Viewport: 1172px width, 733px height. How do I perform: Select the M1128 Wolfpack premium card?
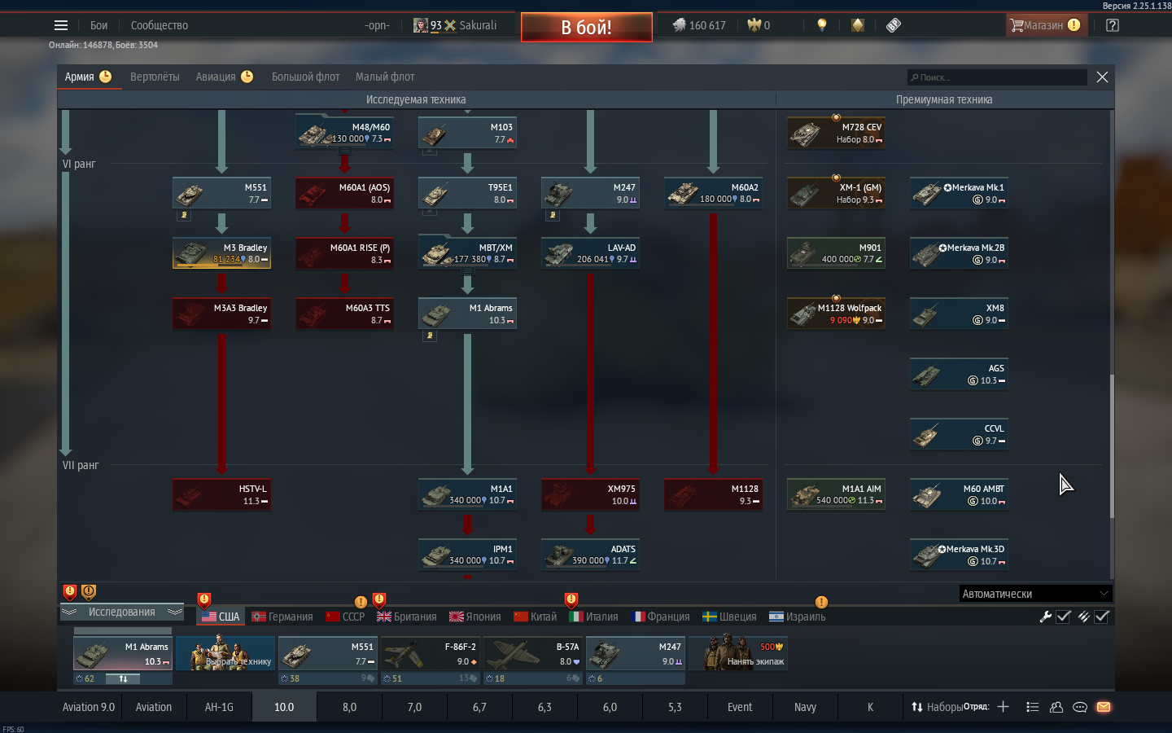[x=836, y=314]
